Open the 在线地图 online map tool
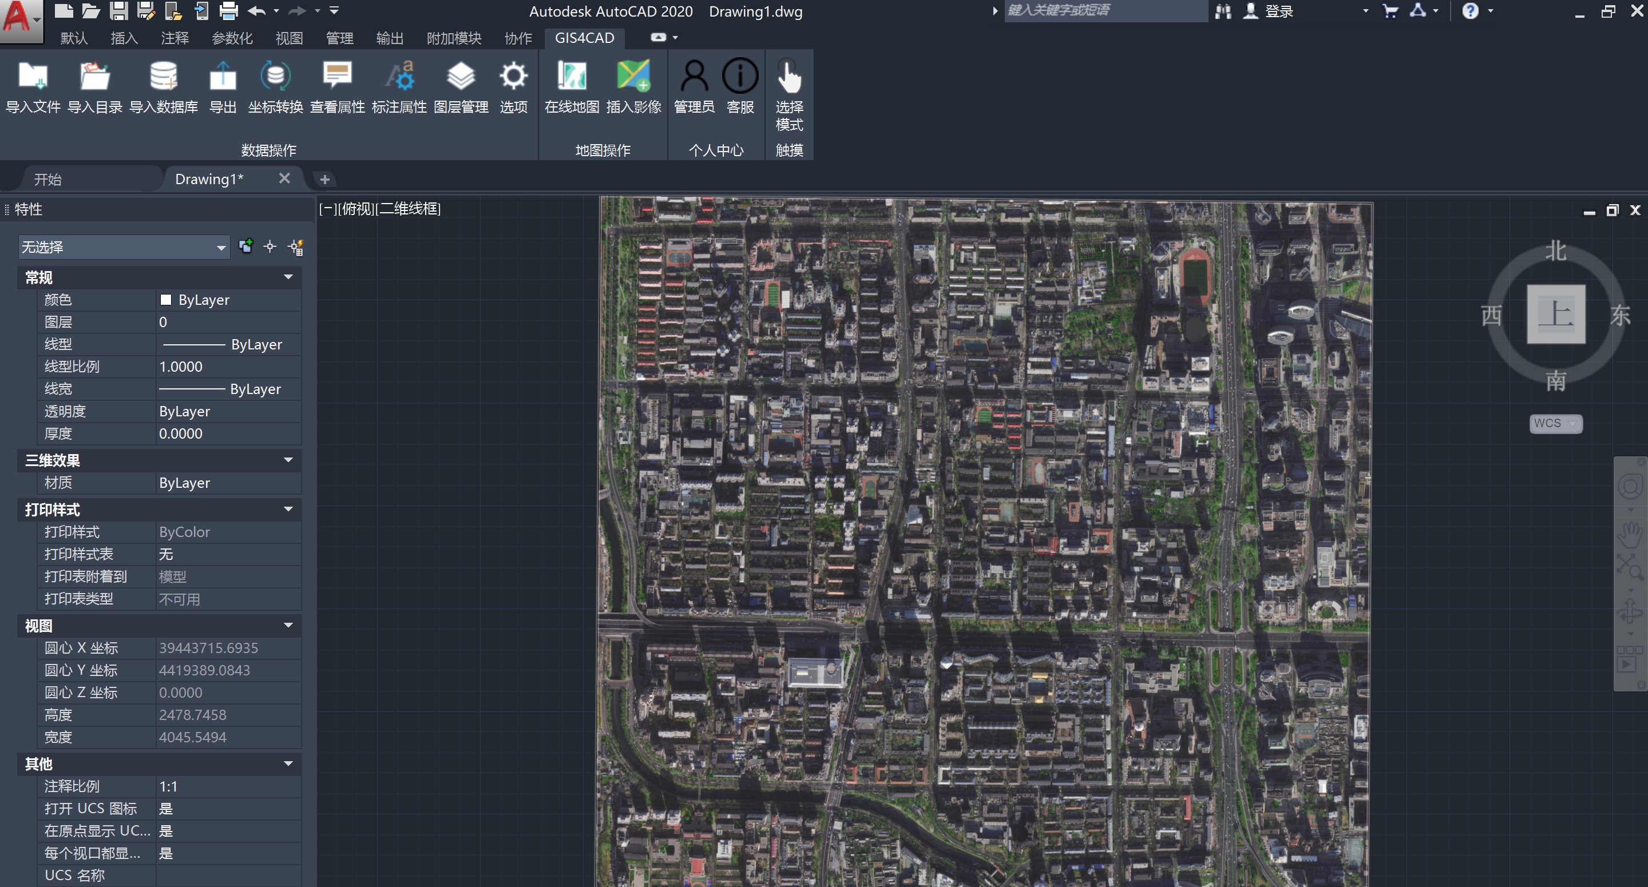The width and height of the screenshot is (1648, 887). tap(571, 86)
